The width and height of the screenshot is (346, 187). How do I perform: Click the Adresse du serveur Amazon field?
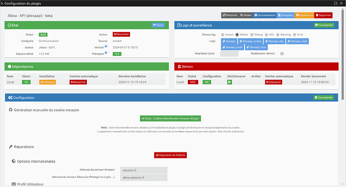144,170
